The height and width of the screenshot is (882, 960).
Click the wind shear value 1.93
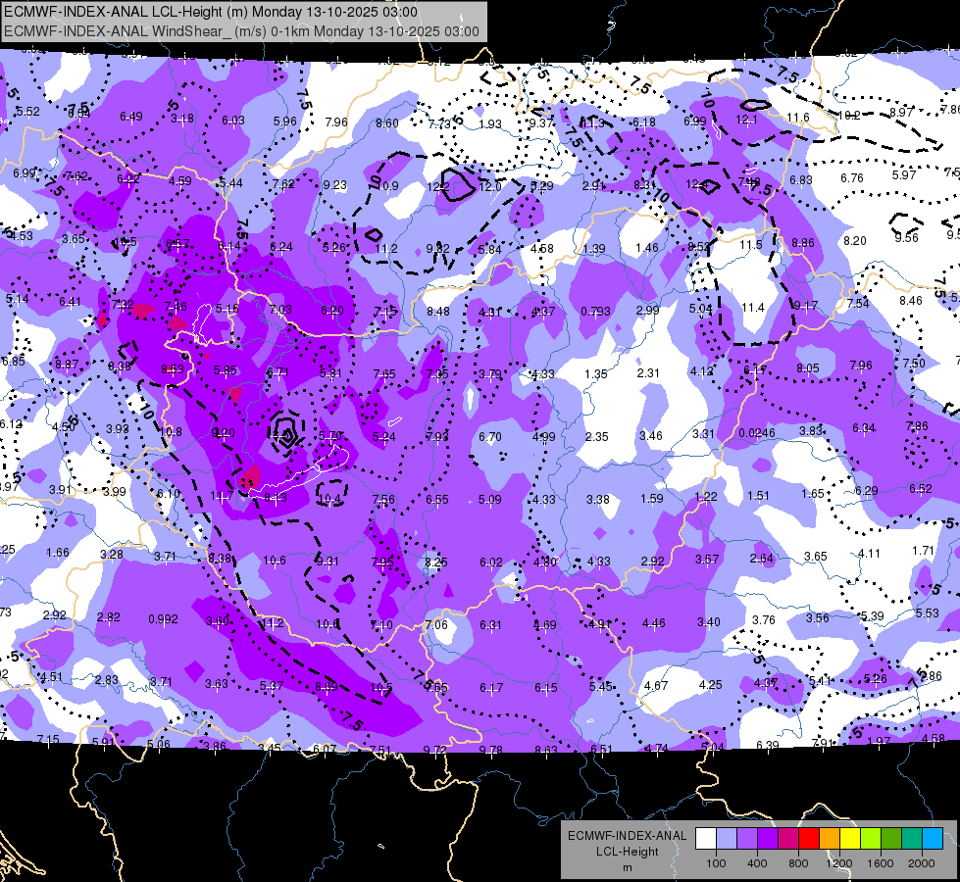(x=489, y=123)
